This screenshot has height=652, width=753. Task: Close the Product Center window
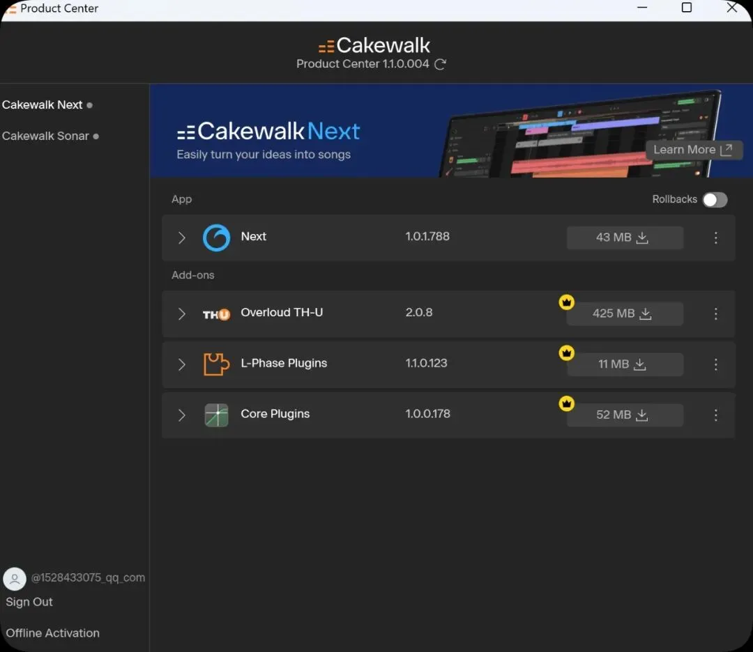click(732, 7)
